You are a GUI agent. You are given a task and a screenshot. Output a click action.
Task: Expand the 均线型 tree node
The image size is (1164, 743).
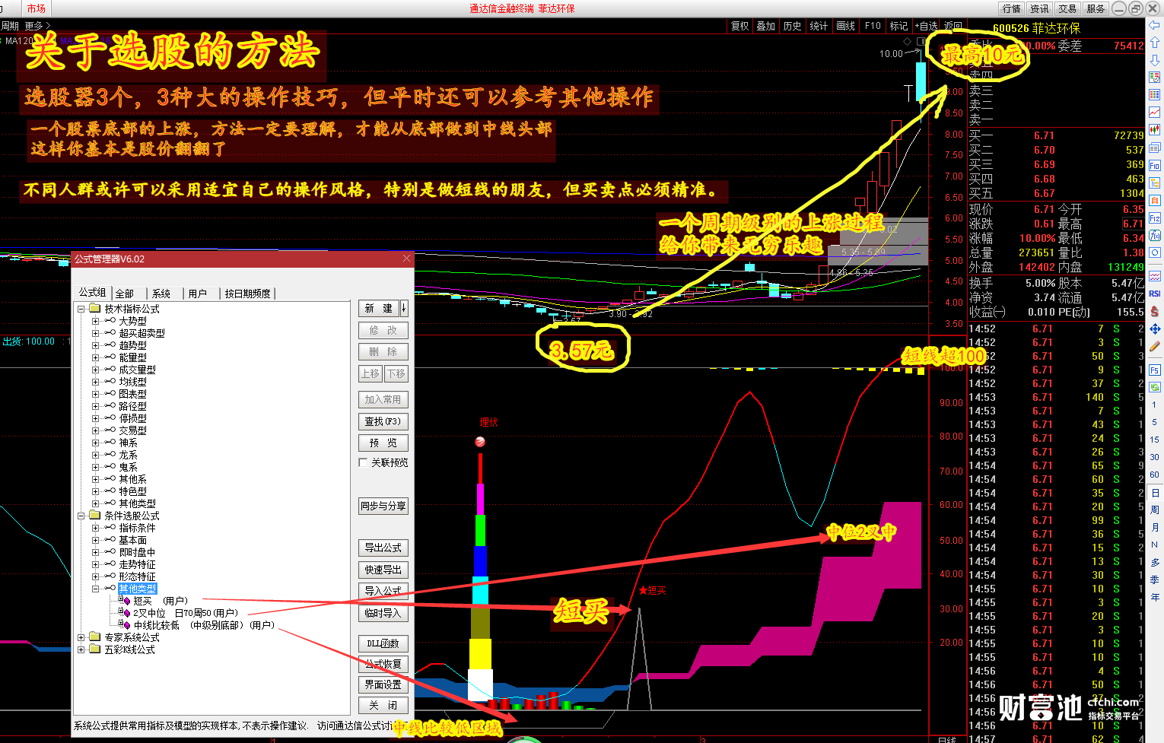[x=96, y=382]
